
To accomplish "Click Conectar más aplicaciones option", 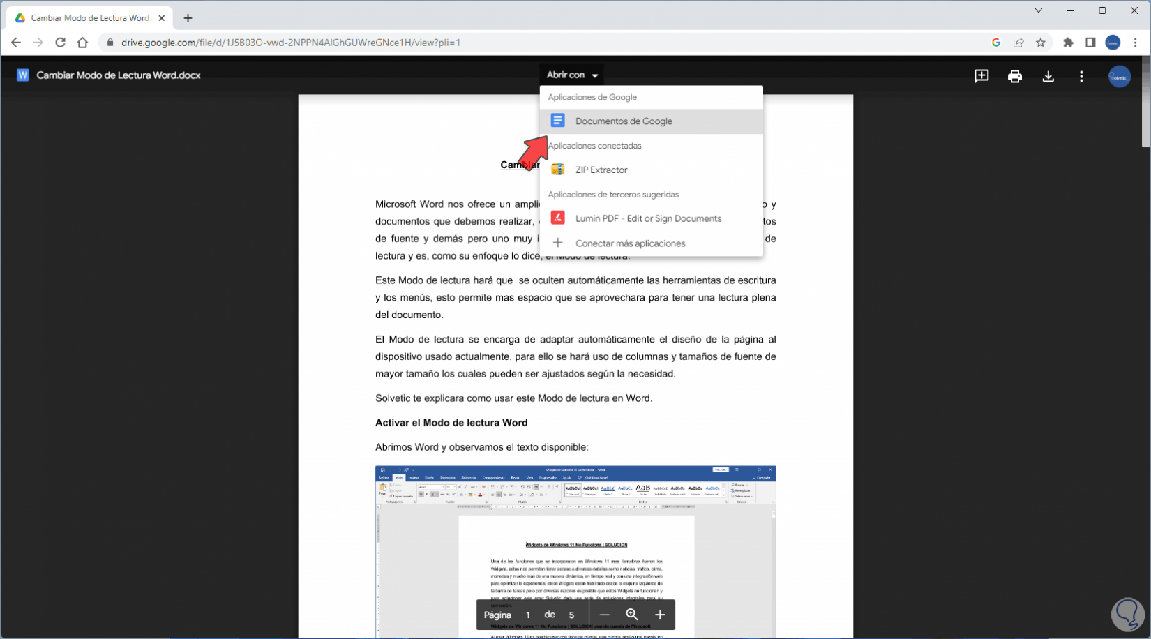I will 651,243.
